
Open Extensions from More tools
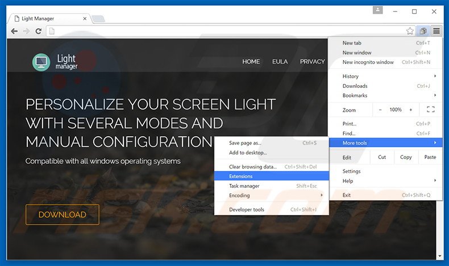click(271, 176)
